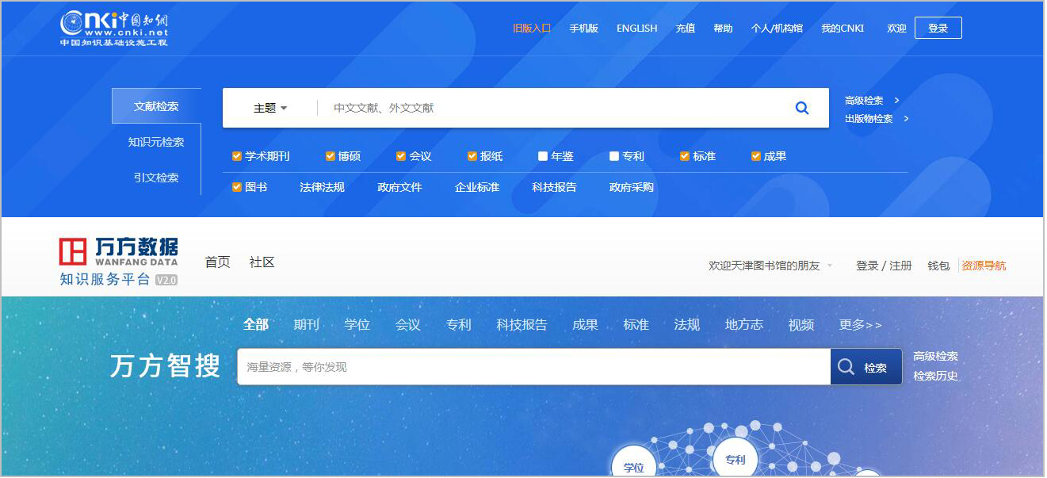1047x478 pixels.
Task: Uncheck the 学术期刊 checkbox
Action: (236, 156)
